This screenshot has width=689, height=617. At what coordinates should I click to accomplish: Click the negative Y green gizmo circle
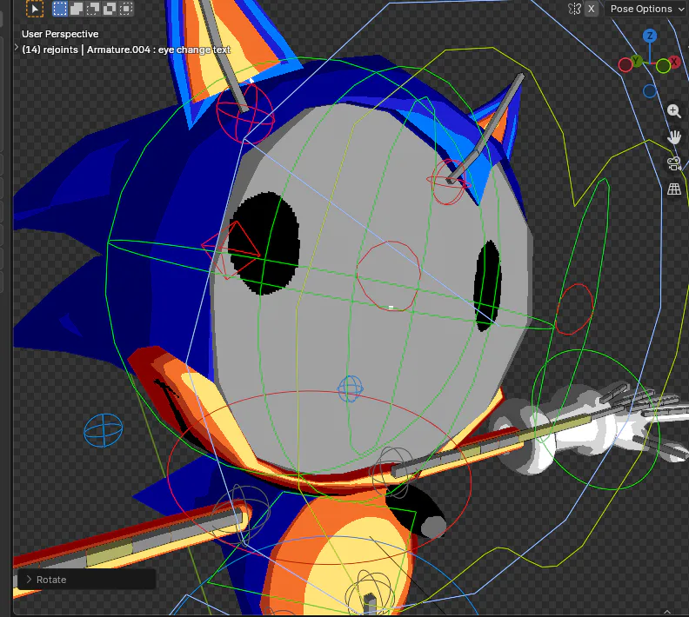tap(663, 66)
